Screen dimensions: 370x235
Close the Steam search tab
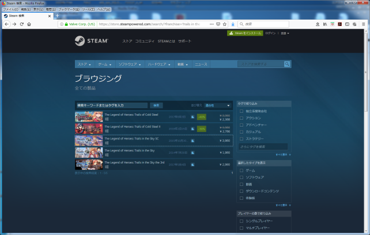(x=50, y=16)
